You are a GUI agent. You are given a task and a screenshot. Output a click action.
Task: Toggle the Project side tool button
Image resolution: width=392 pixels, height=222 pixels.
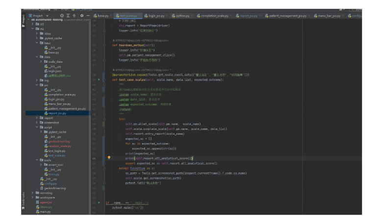(23, 21)
